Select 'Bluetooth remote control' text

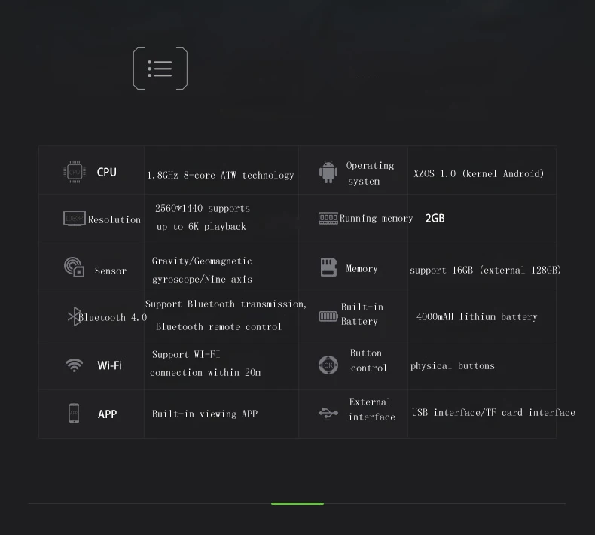(218, 326)
